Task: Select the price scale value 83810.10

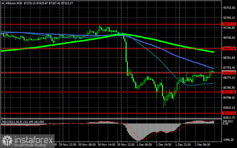Action: click(229, 108)
